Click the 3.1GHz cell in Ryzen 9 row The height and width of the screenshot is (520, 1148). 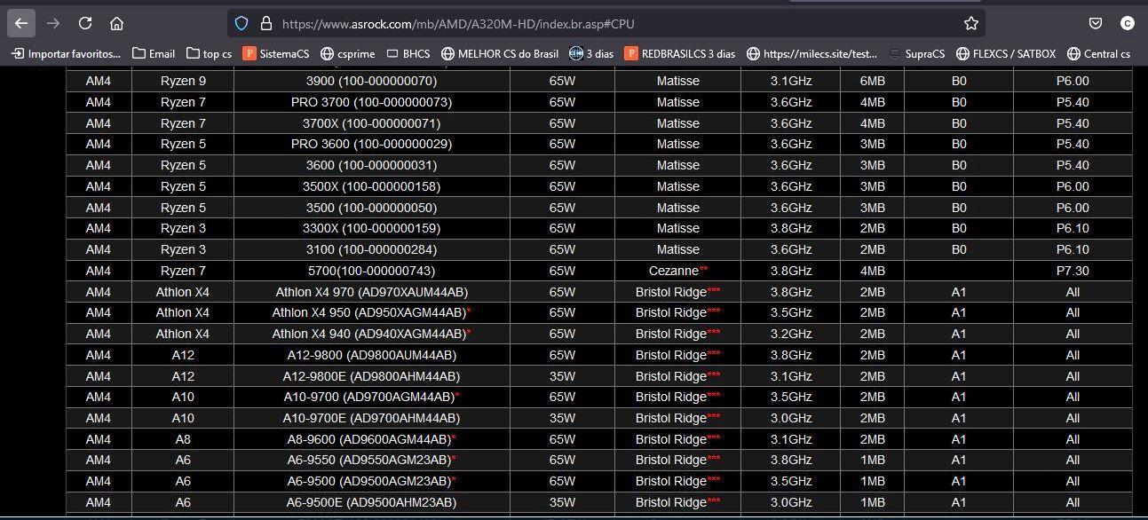click(x=791, y=81)
